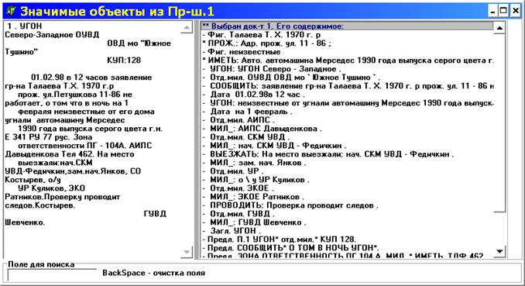Click the left panel scroll up arrow
This screenshot has width=525, height=286.
pos(187,27)
